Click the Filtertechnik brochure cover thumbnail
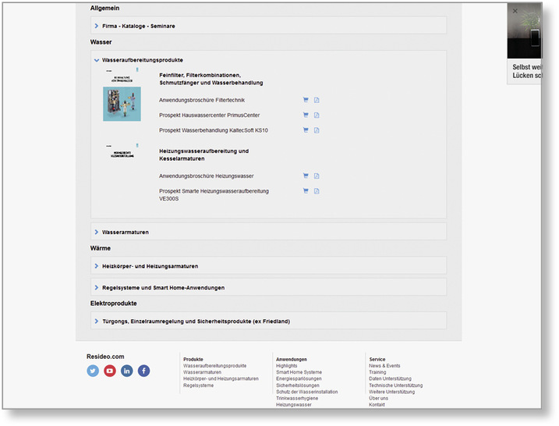 (122, 100)
